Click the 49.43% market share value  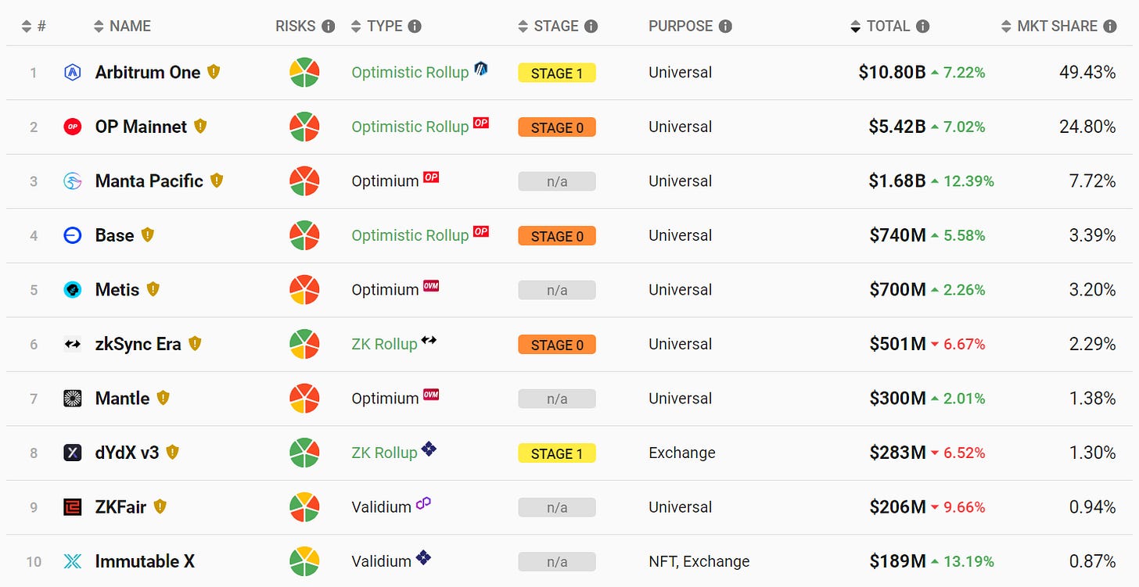click(1087, 73)
